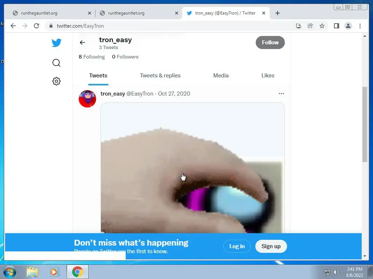Open the @EasyTron handle link on tweet
Screen dimensions: 373x279
point(140,94)
